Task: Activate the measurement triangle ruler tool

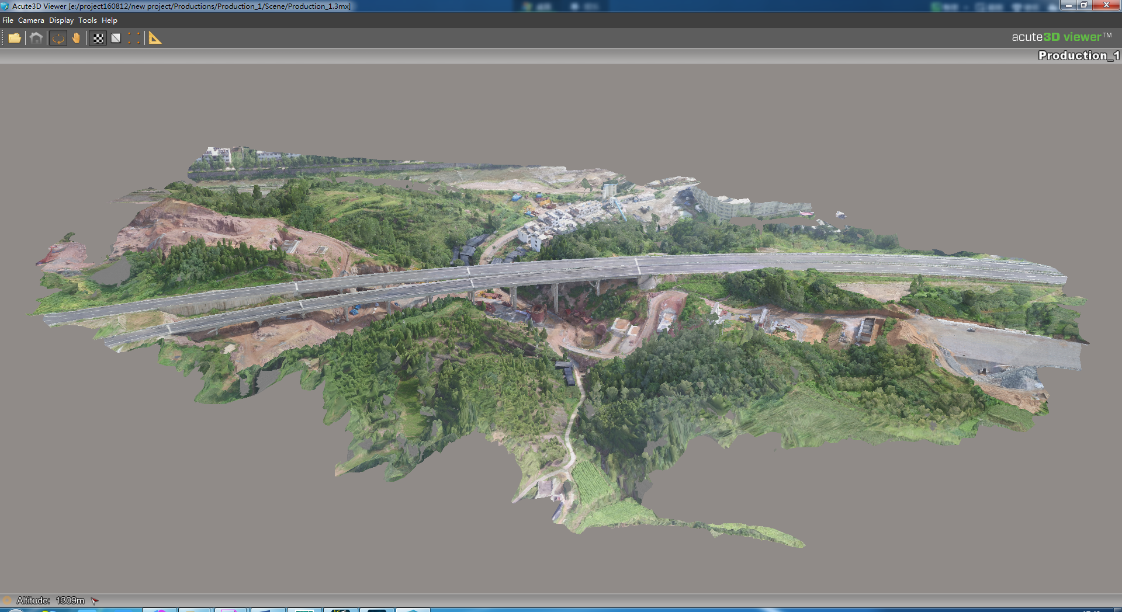Action: 155,39
